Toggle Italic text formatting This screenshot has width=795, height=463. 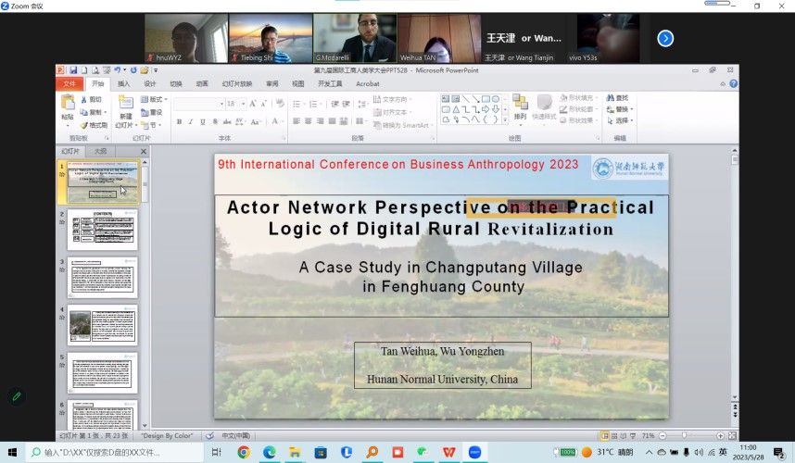coord(190,121)
